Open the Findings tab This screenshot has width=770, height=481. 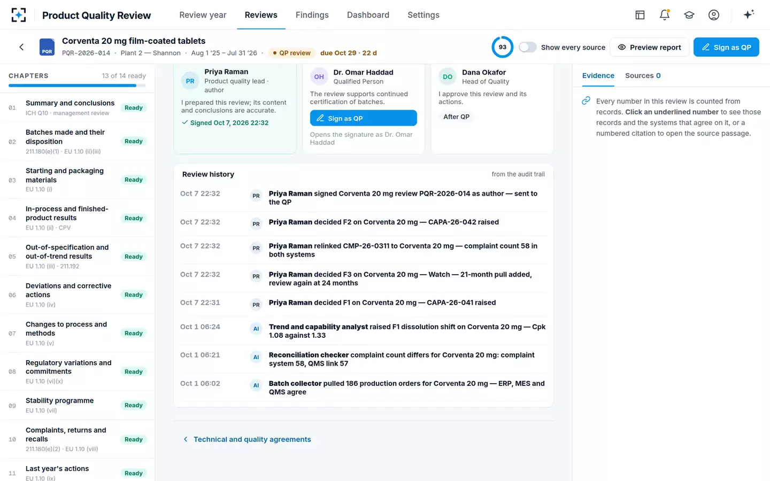pyautogui.click(x=312, y=15)
